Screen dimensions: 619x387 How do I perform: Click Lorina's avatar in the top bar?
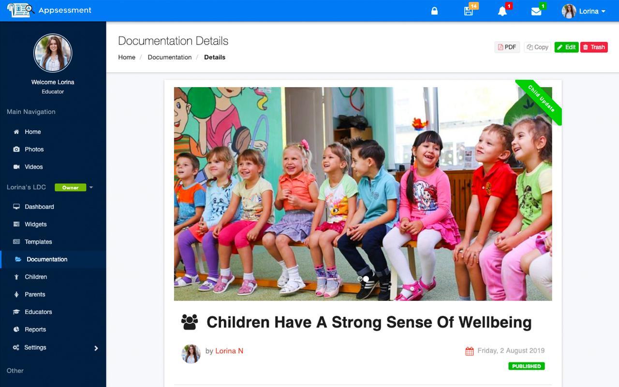pyautogui.click(x=569, y=11)
